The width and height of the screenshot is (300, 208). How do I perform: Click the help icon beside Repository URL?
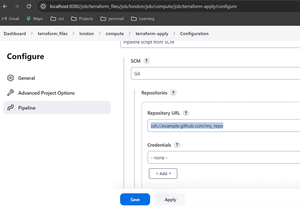click(186, 113)
